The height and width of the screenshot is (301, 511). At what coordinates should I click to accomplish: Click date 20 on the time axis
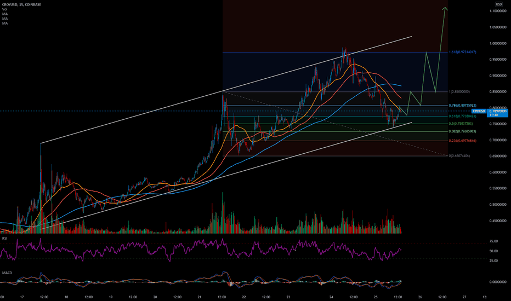pos(155,297)
